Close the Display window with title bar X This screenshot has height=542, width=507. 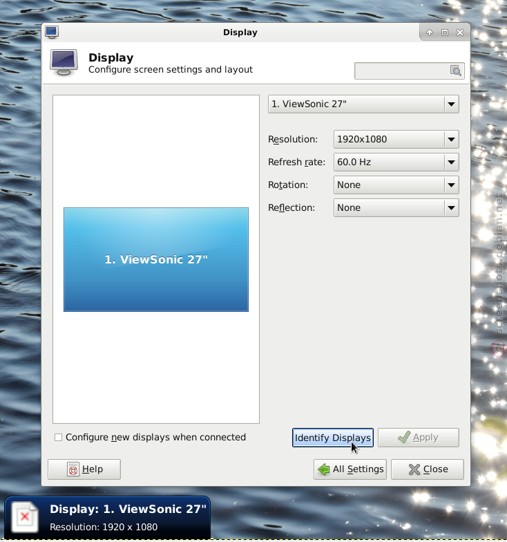(460, 32)
